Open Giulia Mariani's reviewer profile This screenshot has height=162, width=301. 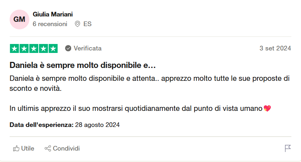tap(53, 14)
